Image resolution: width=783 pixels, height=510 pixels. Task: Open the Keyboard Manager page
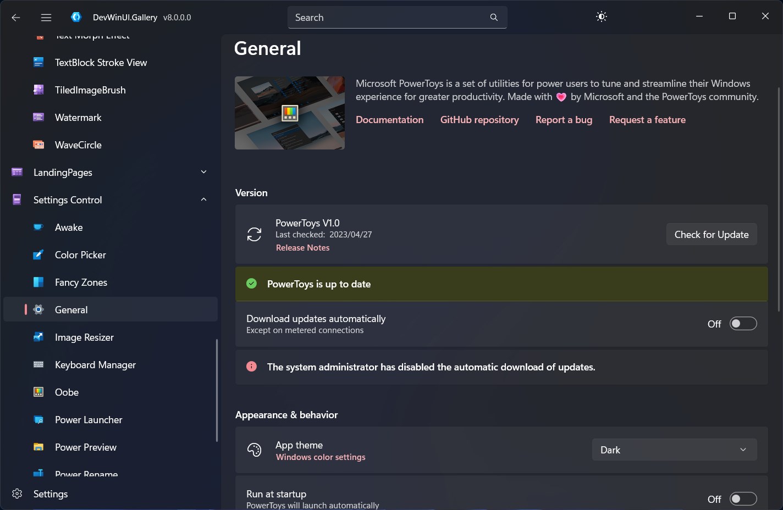(x=111, y=365)
